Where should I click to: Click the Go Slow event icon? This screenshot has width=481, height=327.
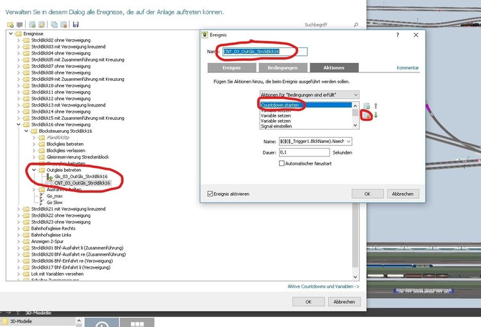click(42, 203)
